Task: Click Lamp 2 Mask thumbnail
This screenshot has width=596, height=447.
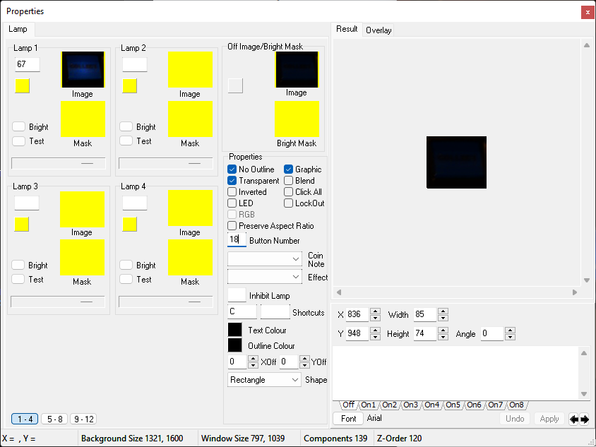Action: pyautogui.click(x=190, y=119)
